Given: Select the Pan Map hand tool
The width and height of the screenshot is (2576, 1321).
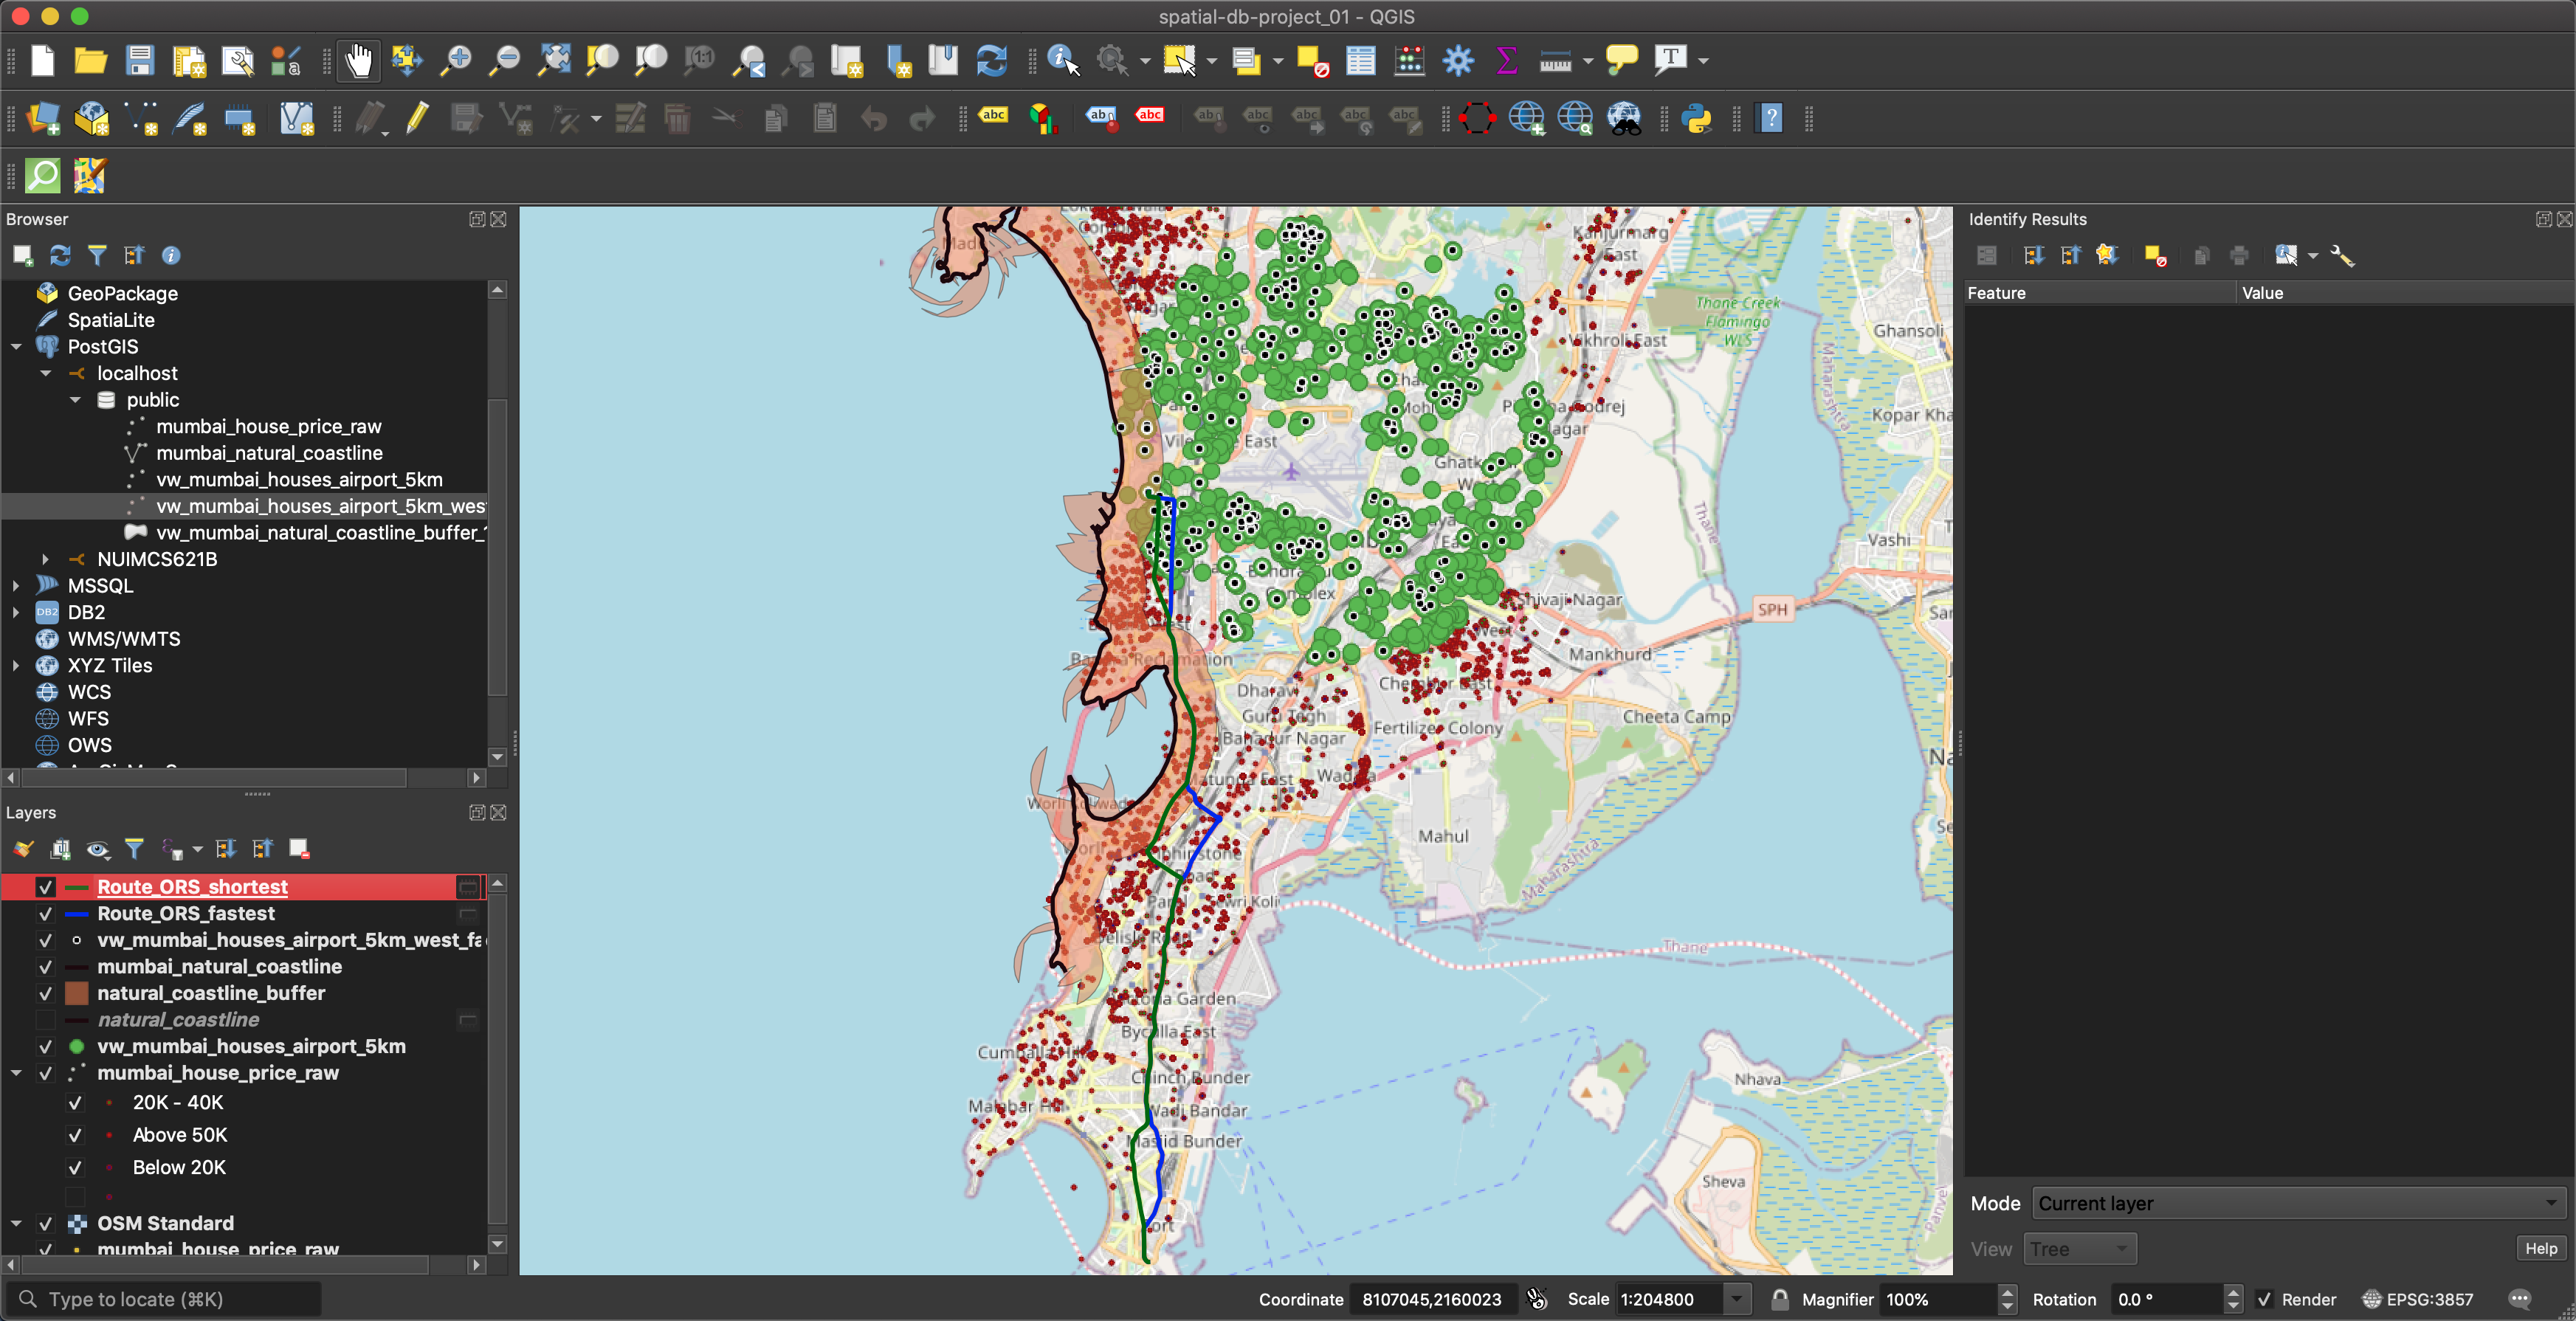Looking at the screenshot, I should pos(358,61).
